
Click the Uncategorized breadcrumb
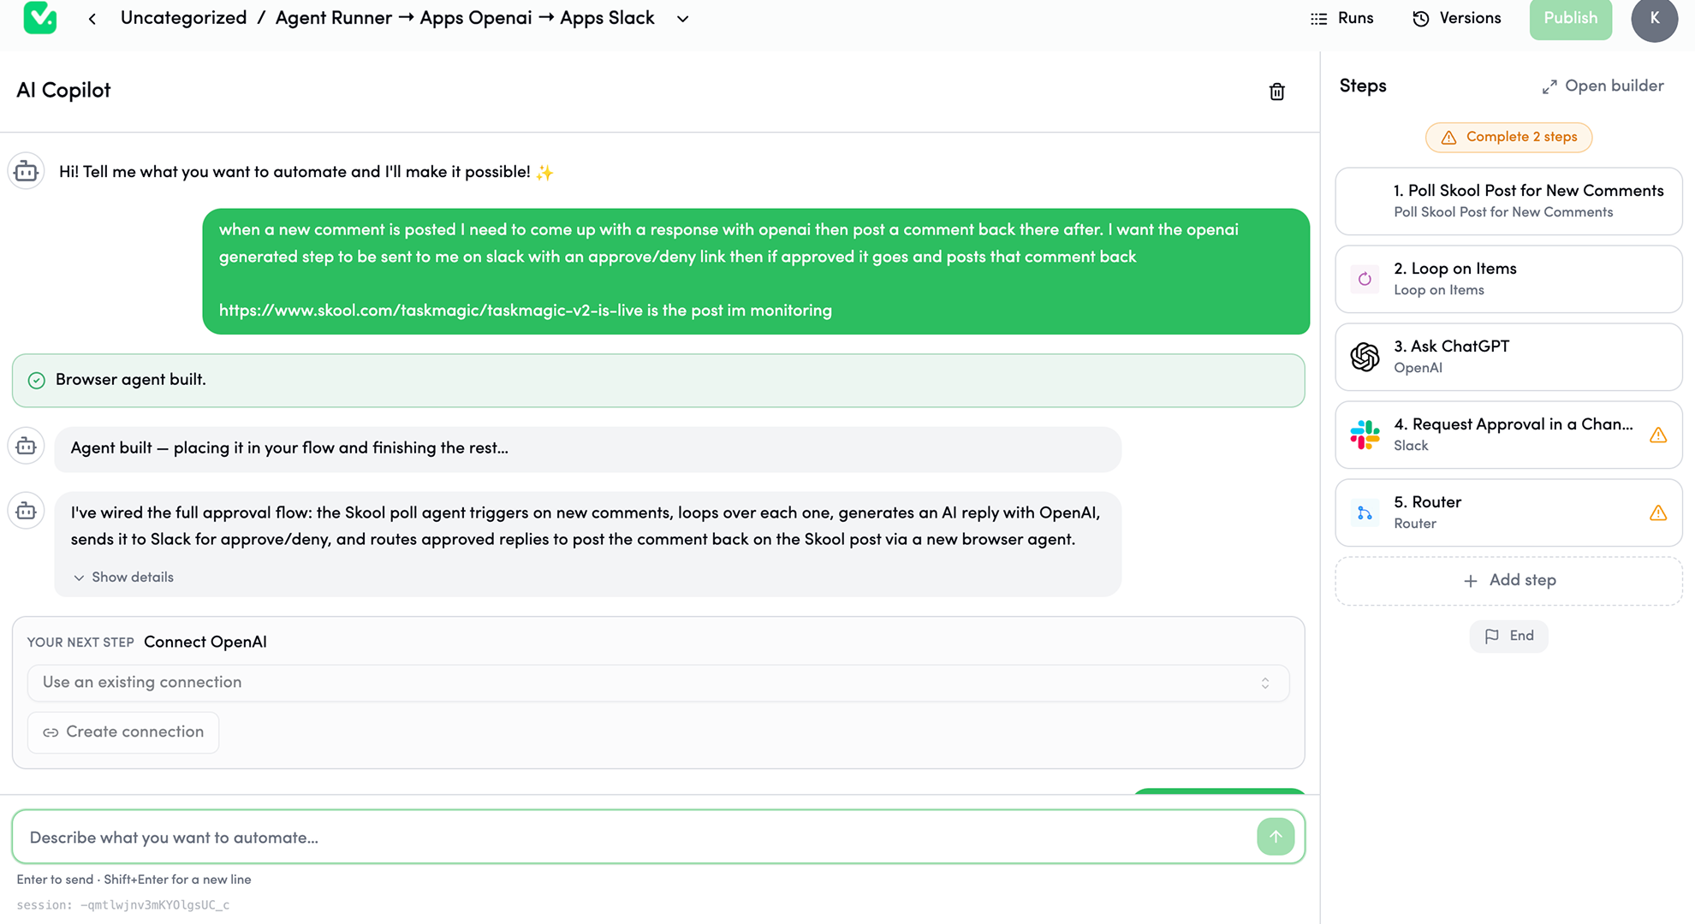183,19
